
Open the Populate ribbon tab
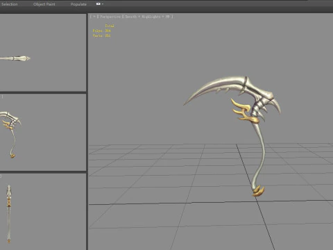click(78, 4)
